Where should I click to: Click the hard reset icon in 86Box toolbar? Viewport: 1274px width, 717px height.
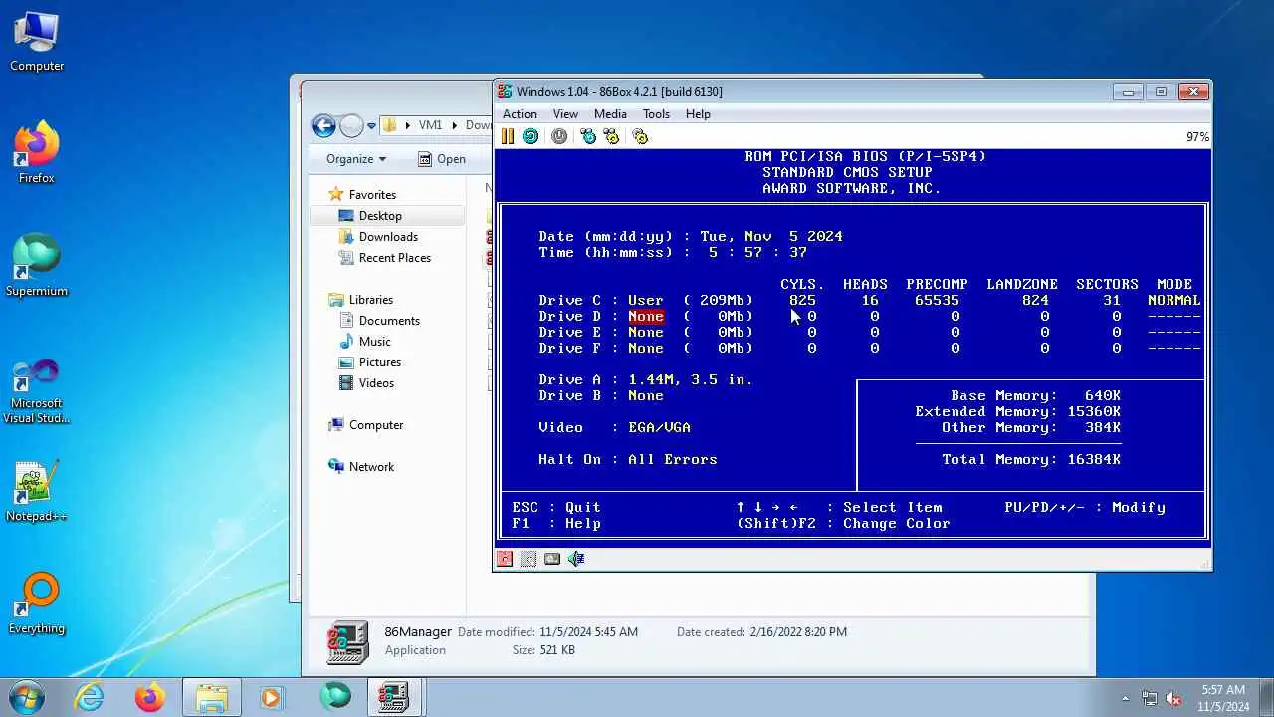pos(531,136)
